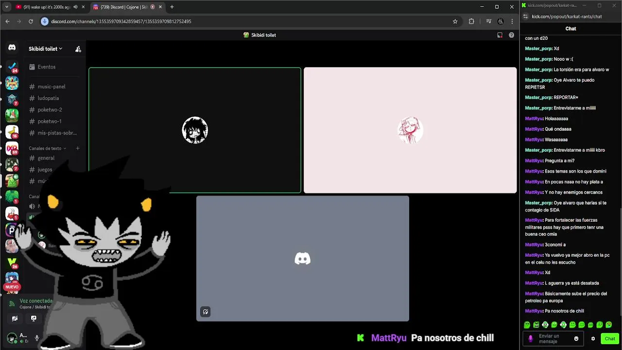View site information for discord.com
Screen dimensions: 622x350
click(x=45, y=21)
